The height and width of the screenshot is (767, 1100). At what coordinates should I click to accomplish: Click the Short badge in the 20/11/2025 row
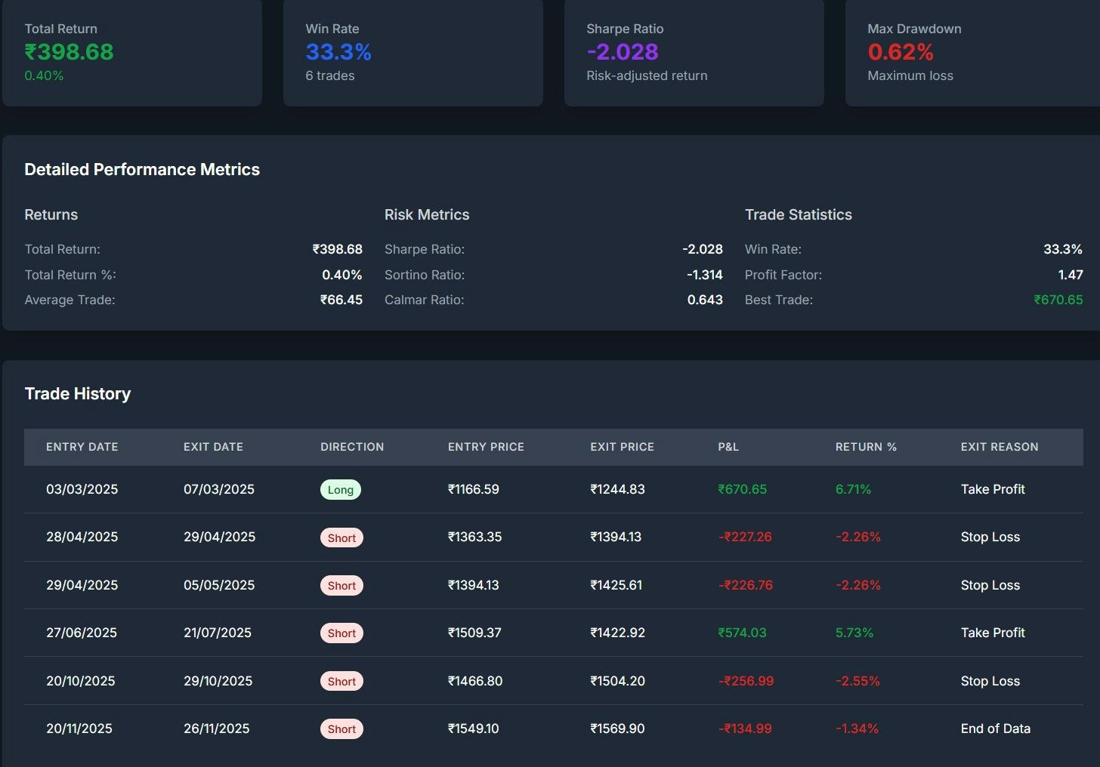pos(341,729)
